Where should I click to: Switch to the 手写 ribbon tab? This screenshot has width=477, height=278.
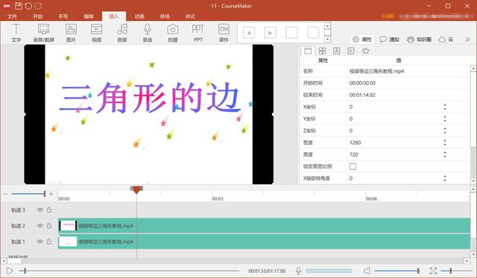click(63, 16)
